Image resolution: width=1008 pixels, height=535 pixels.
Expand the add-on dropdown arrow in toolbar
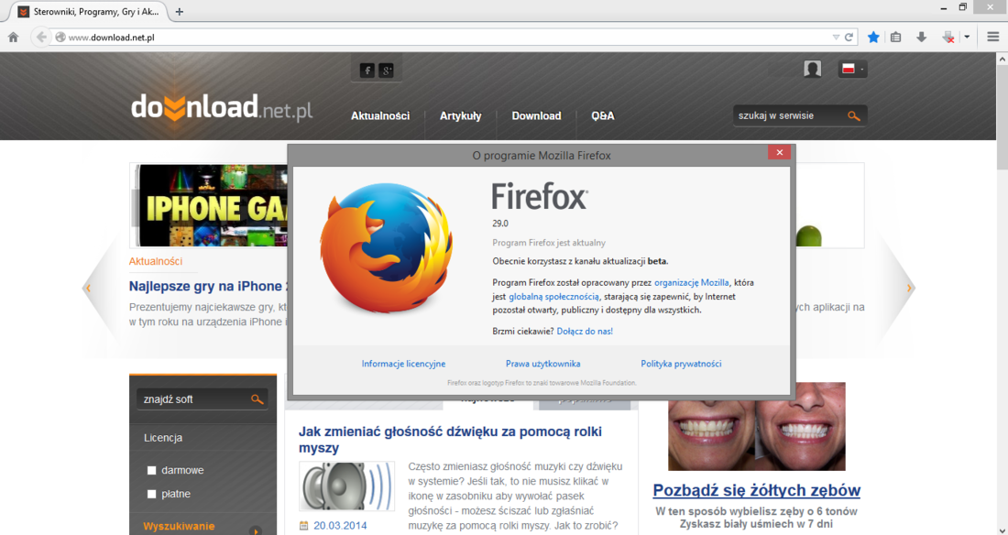[966, 38]
